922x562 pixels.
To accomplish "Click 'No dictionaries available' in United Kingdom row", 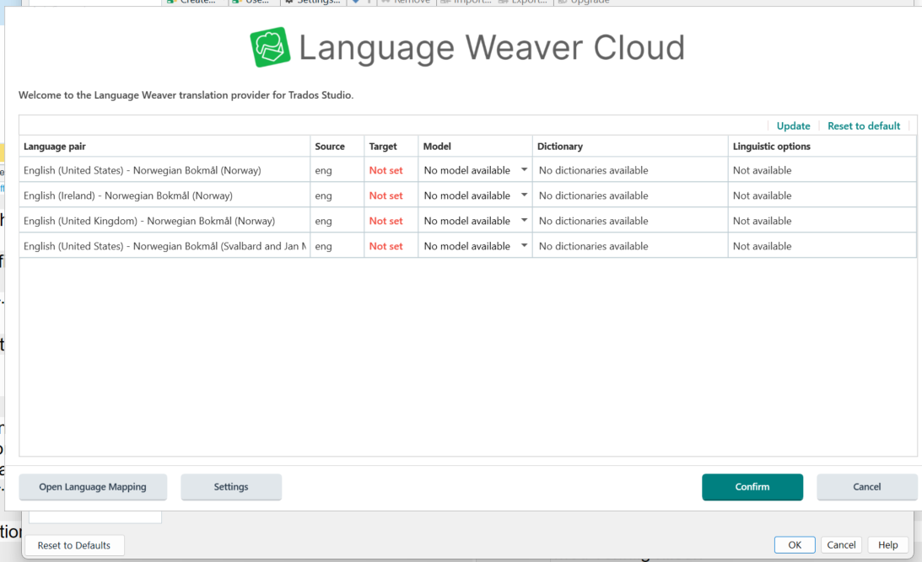I will 593,221.
